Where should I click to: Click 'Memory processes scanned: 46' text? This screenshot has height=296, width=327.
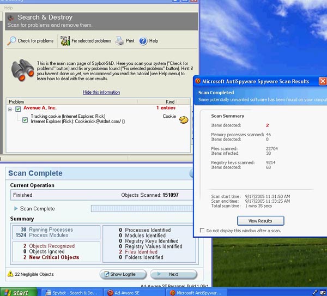[x=241, y=135]
